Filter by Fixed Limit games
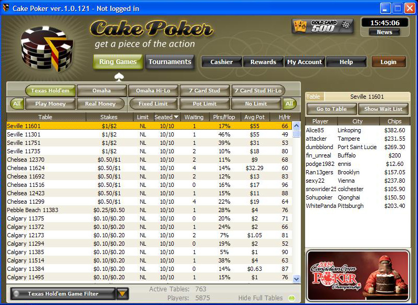 (x=153, y=104)
